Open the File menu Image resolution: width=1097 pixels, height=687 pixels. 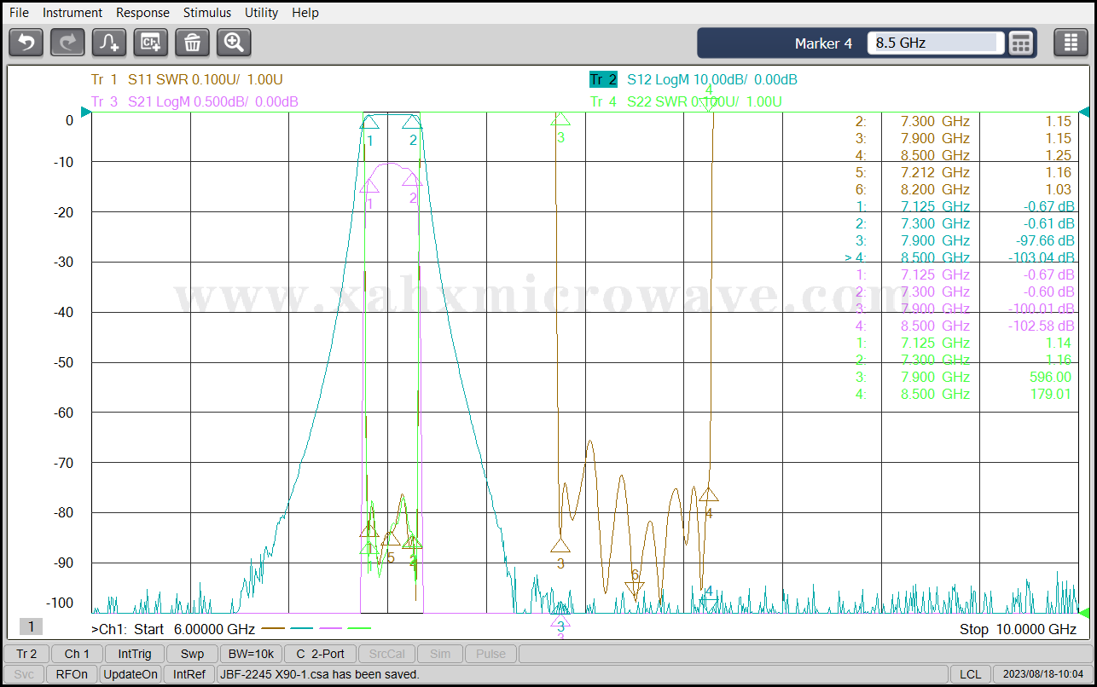(19, 13)
